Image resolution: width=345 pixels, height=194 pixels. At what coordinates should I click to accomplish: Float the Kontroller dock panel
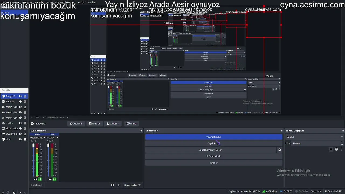[281, 131]
